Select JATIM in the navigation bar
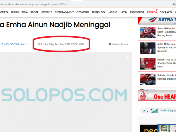The image size is (176, 132). pyautogui.click(x=124, y=12)
